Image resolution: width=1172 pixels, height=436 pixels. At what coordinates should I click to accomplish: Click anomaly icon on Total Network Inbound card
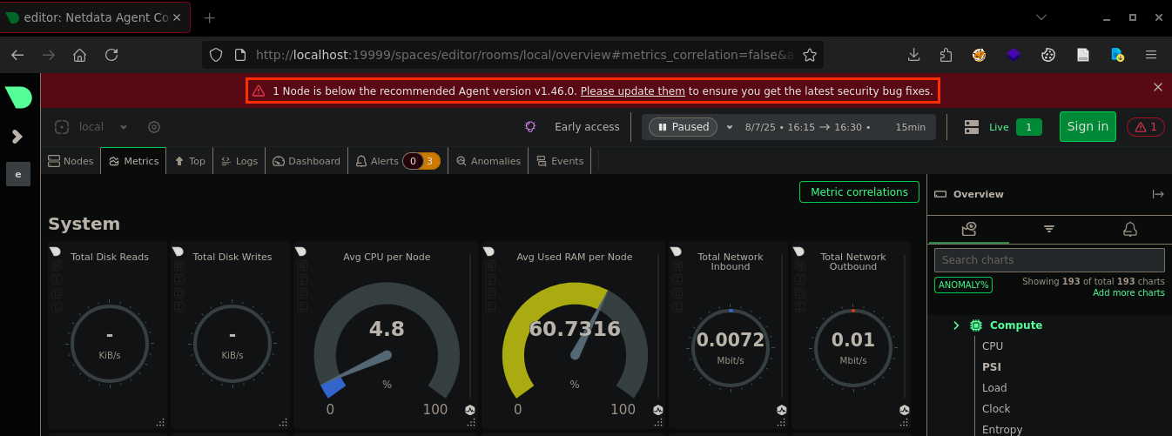(x=782, y=410)
